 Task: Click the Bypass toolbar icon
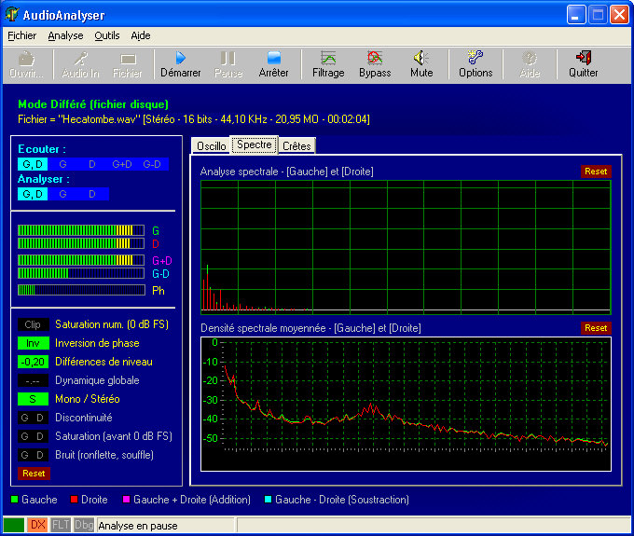(375, 63)
